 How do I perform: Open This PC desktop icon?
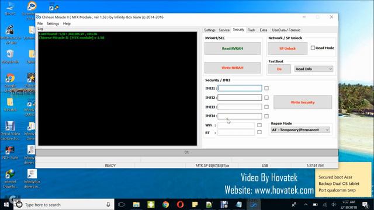tap(10, 9)
